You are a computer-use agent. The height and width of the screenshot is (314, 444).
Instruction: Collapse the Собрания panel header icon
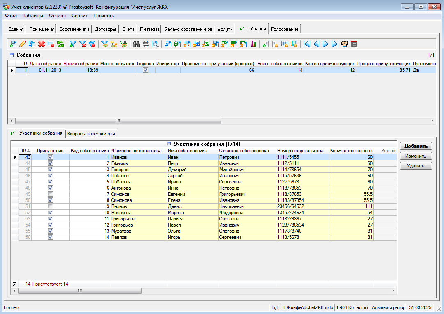tap(12, 55)
